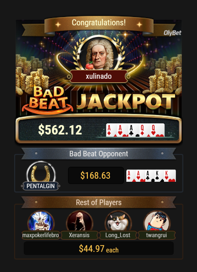Viewport: 197px width, 272px height.
Task: Click the $44.97 each payout bar
Action: pos(98,249)
